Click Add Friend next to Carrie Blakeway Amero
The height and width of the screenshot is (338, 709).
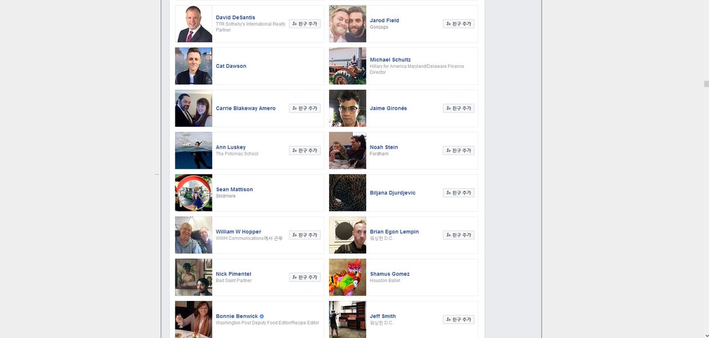(305, 108)
